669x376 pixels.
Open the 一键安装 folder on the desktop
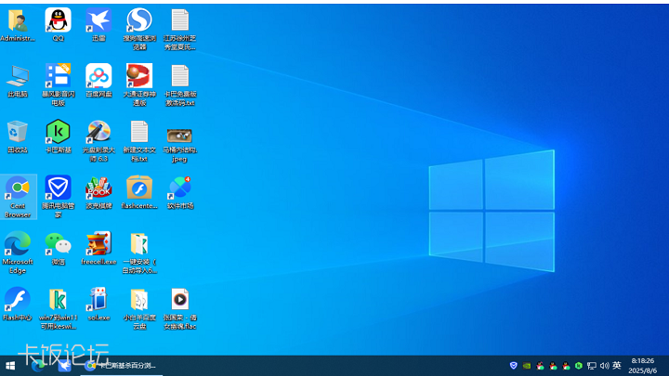(x=139, y=253)
